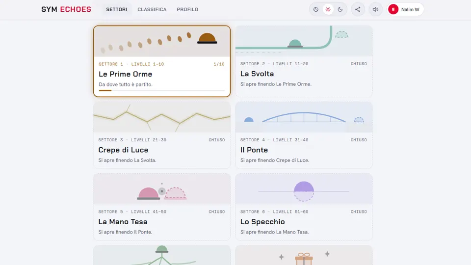Select the auto theme clock icon

(315, 9)
